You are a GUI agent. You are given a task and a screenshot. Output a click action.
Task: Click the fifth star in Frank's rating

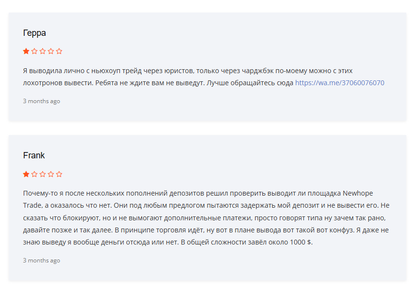pyautogui.click(x=59, y=174)
